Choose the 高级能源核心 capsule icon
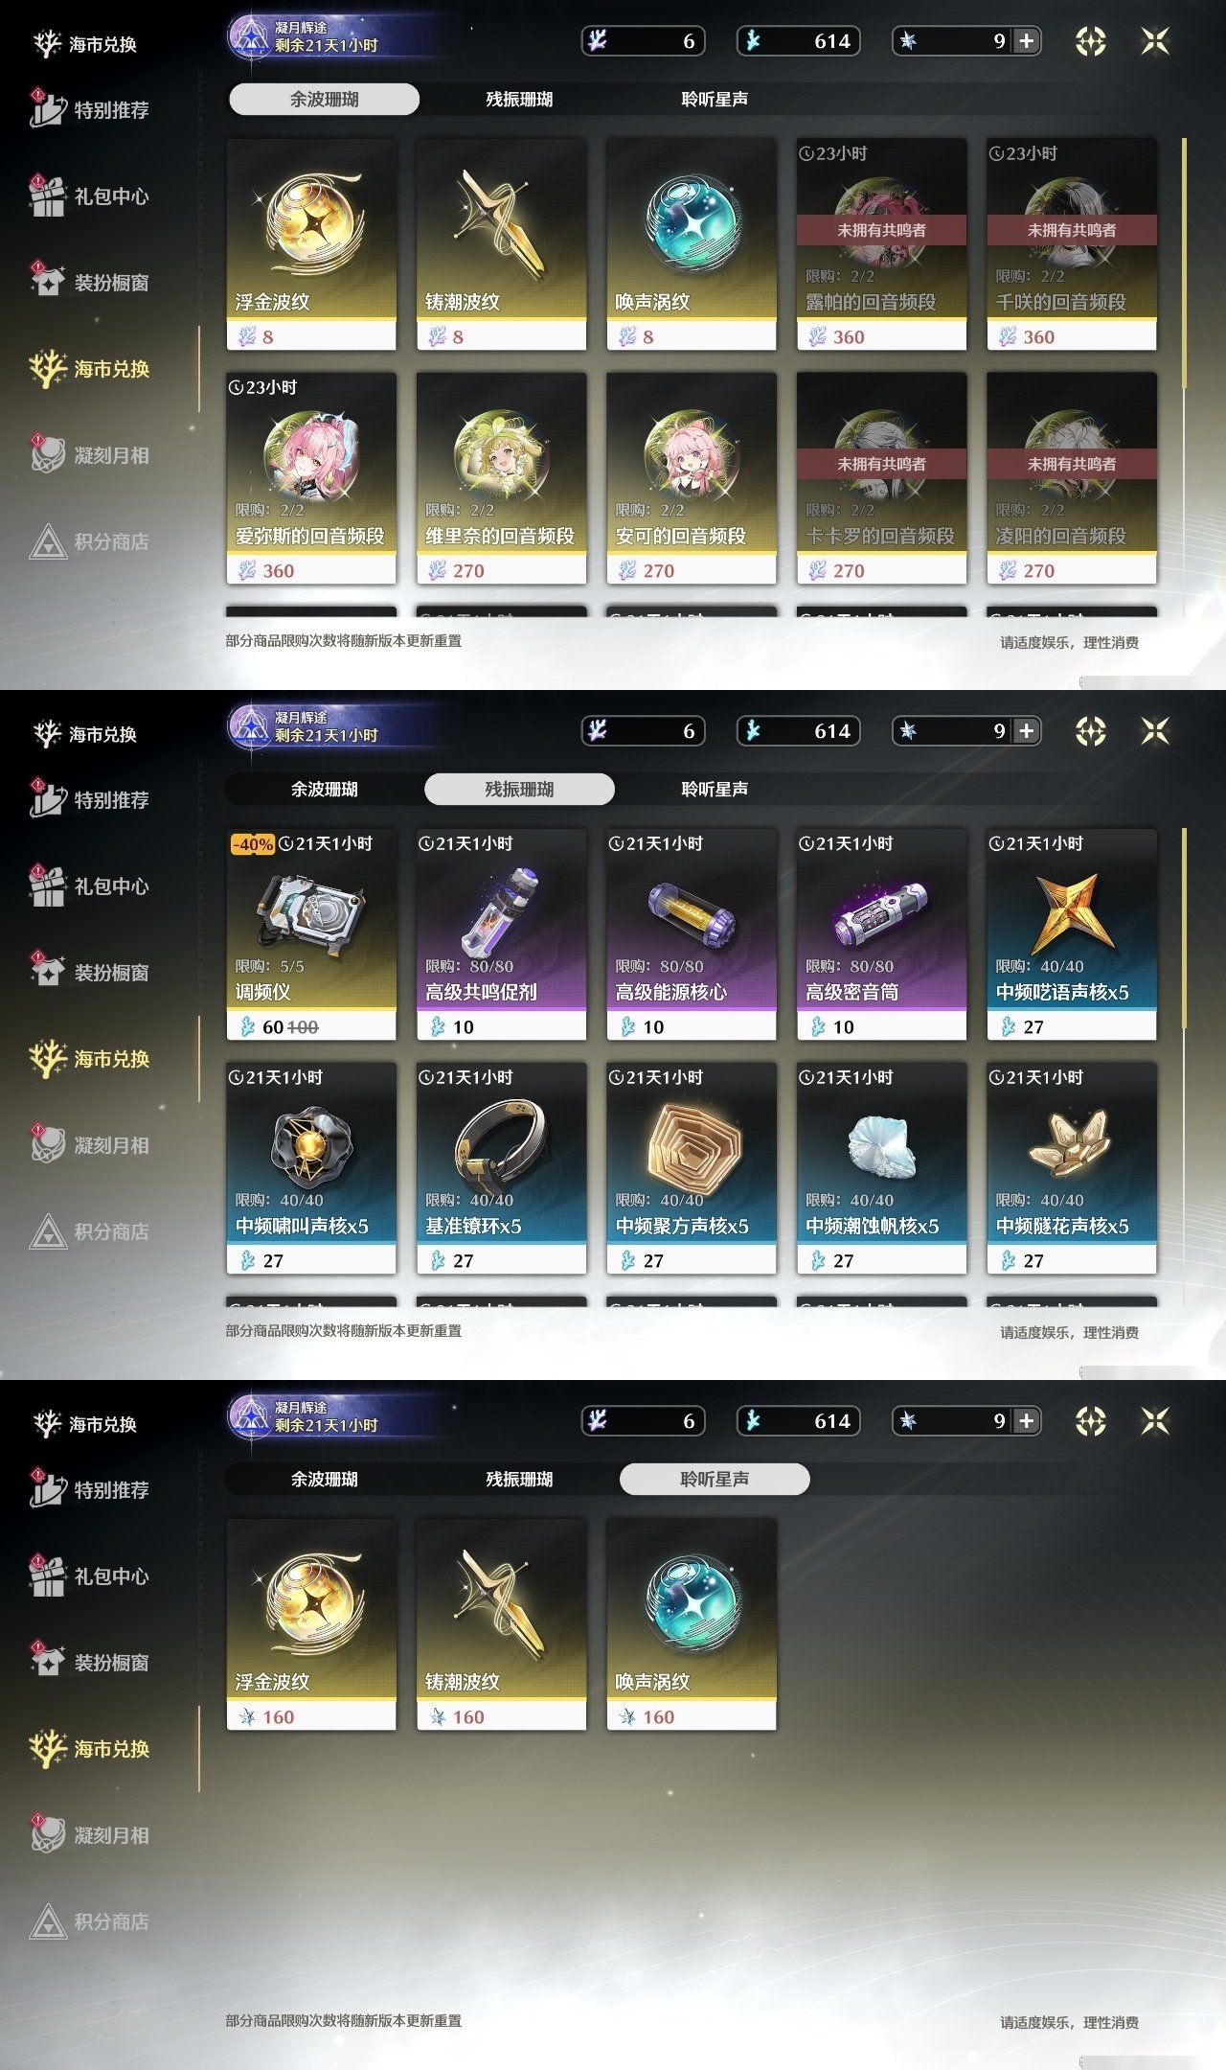The width and height of the screenshot is (1226, 2070). 692,913
